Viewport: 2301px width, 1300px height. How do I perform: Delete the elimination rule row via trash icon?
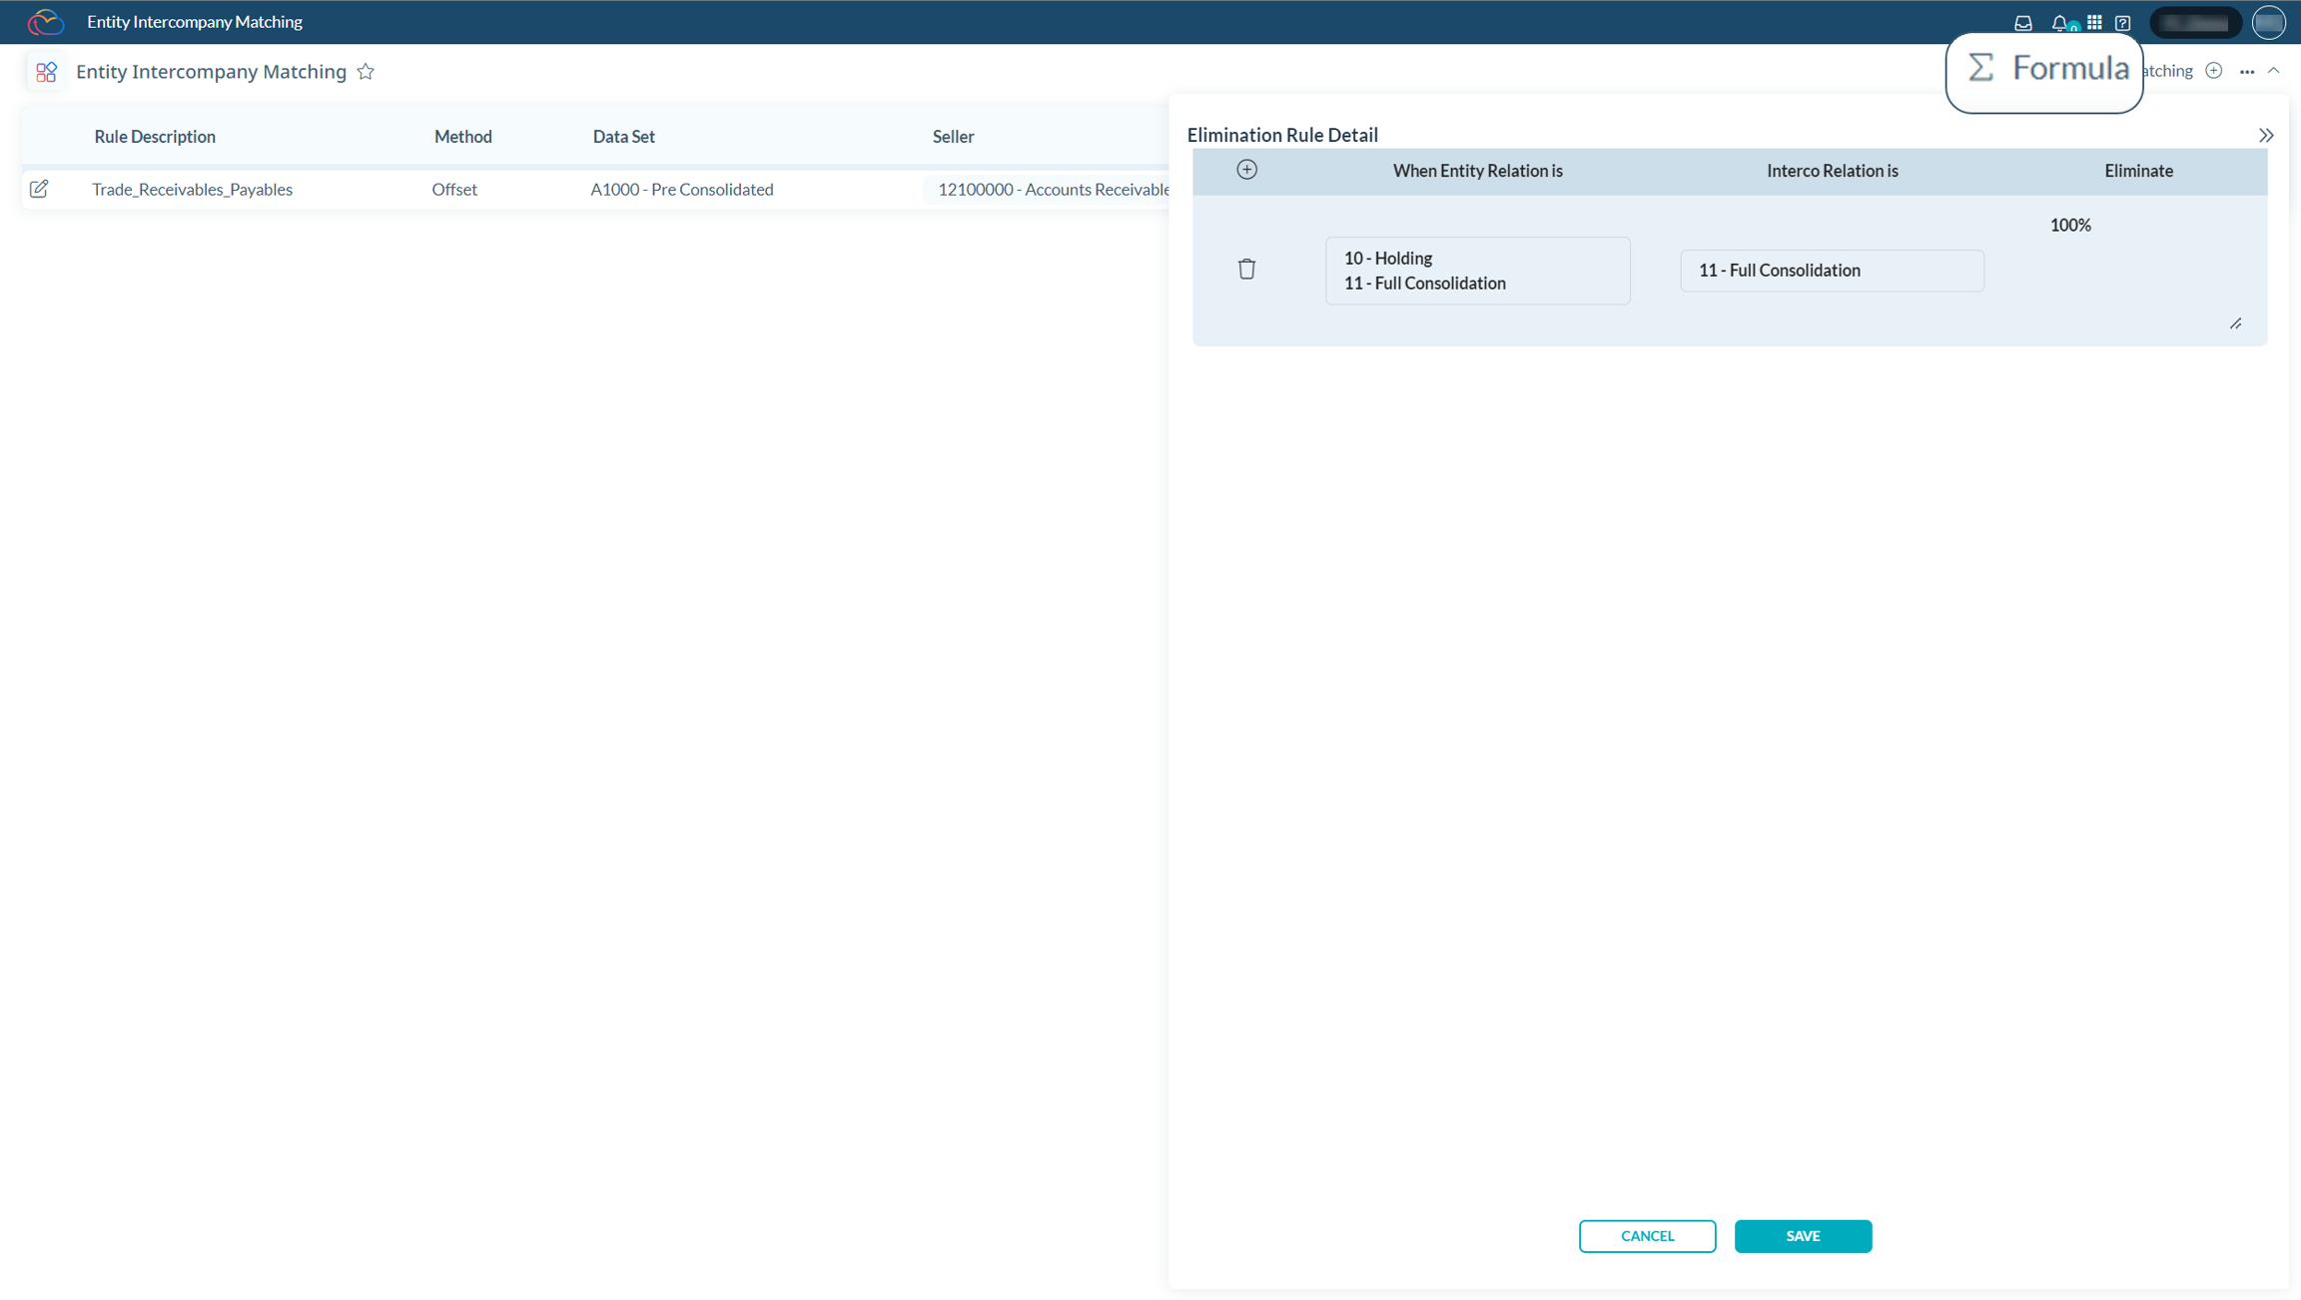(1245, 268)
